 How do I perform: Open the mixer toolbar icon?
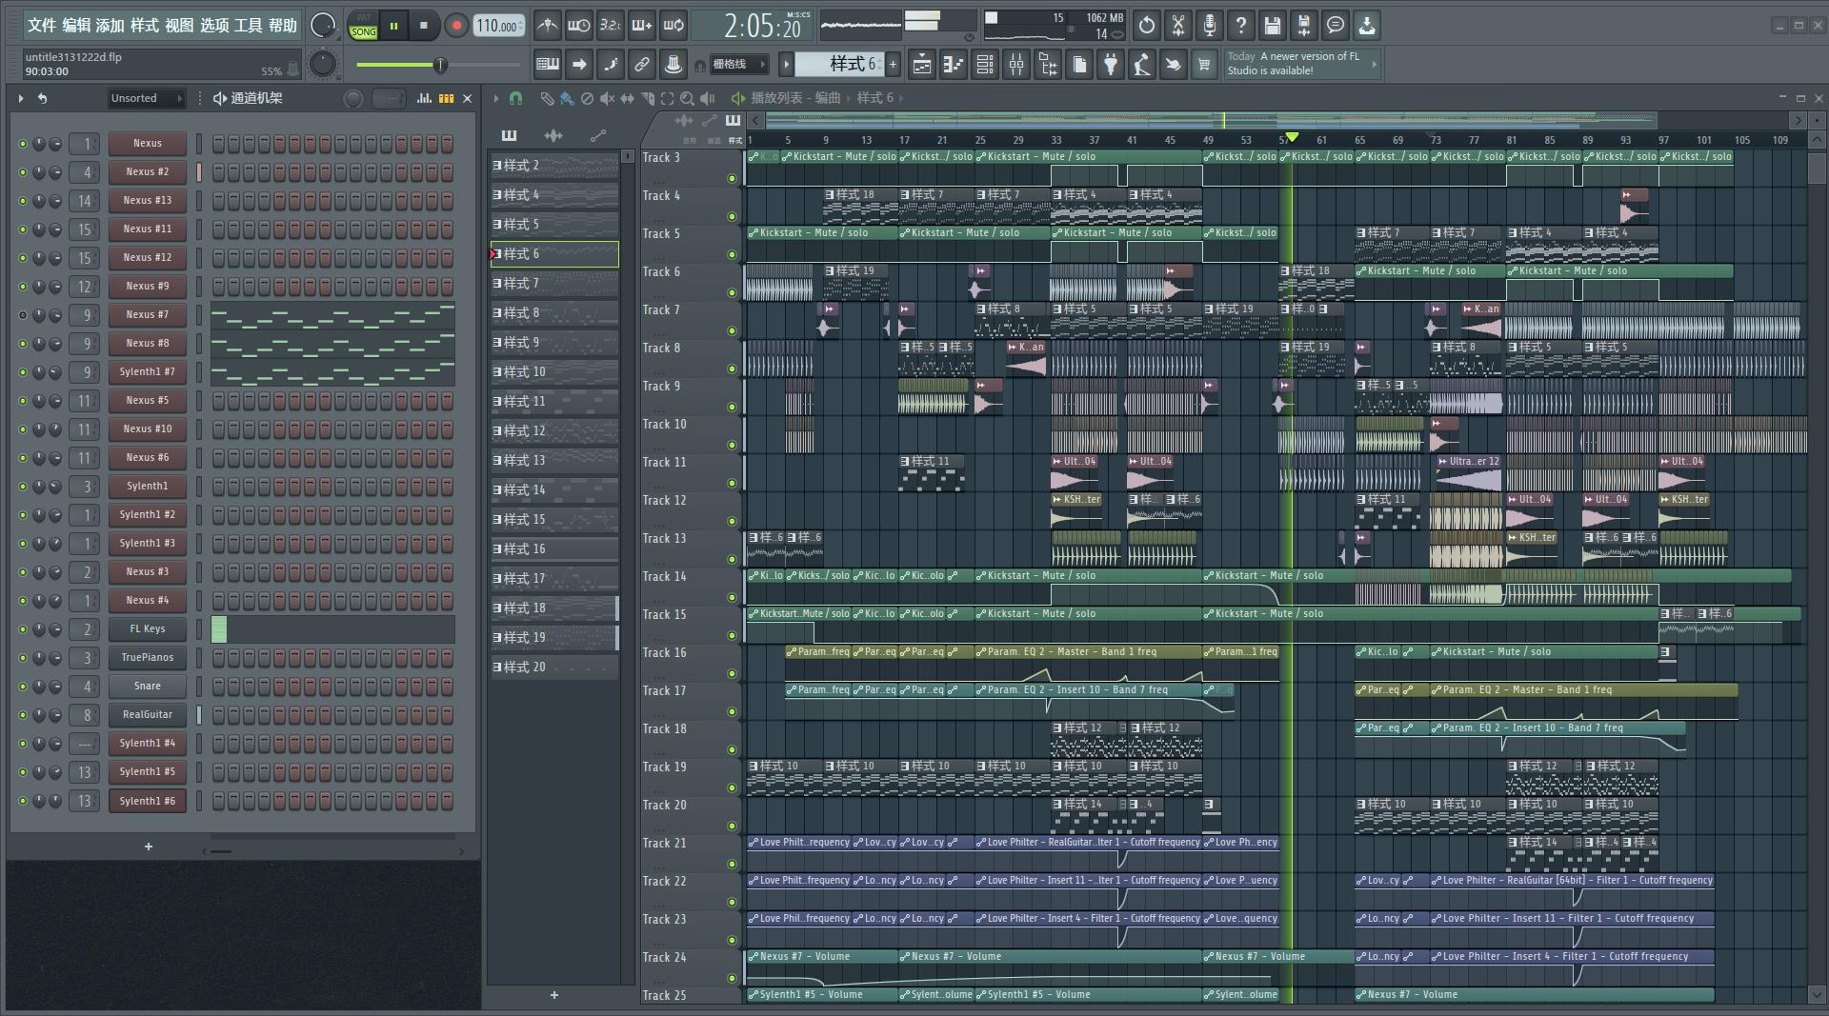(x=1016, y=65)
